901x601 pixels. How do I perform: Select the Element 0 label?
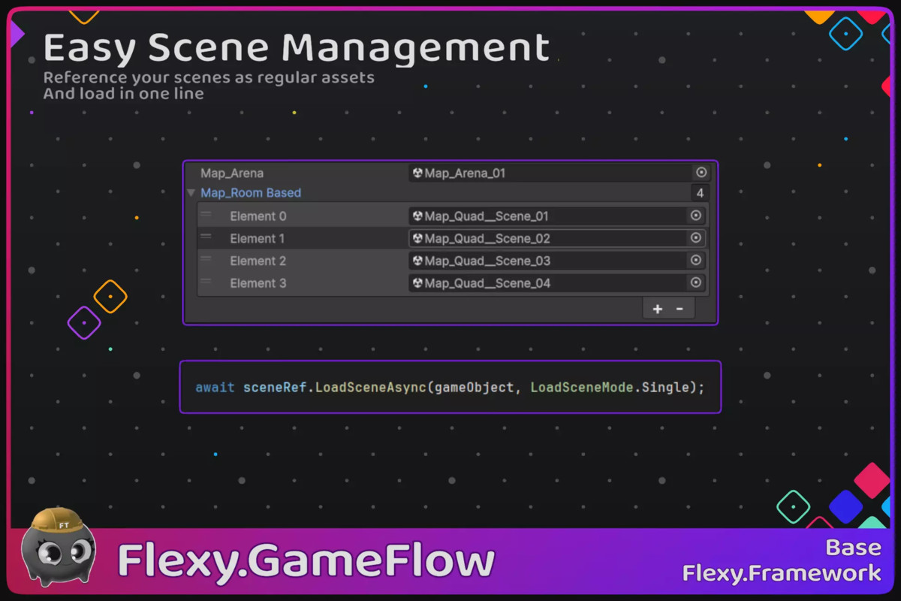(258, 216)
